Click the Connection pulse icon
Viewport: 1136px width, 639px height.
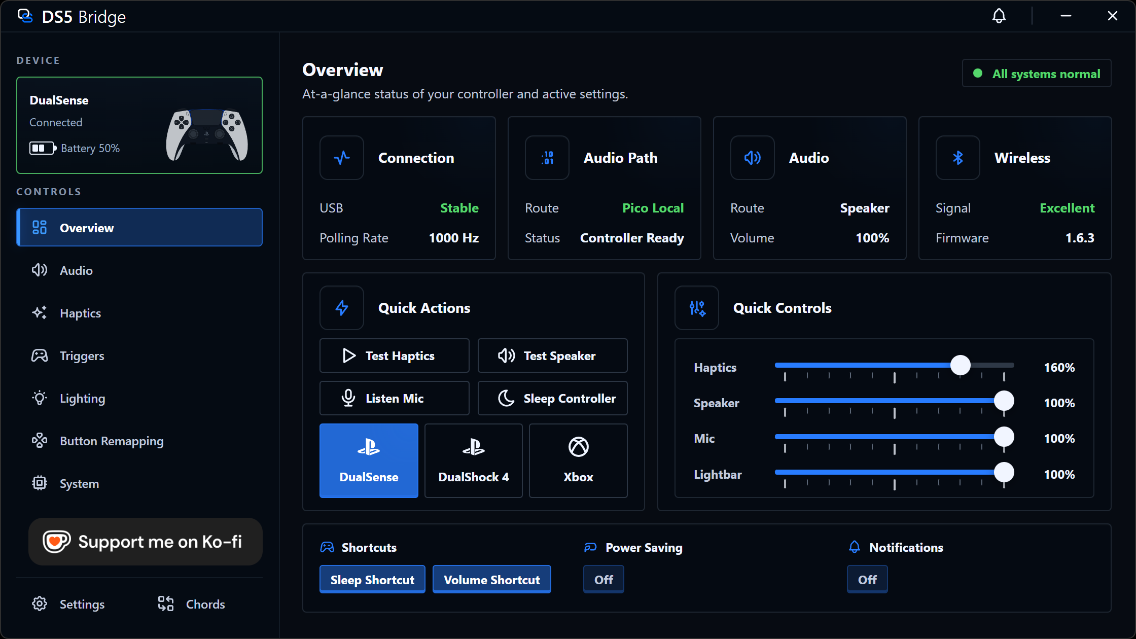click(342, 158)
